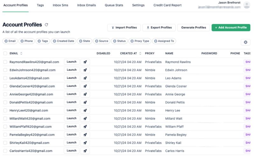254x157 pixels.
Task: Check the box for EdwinJohnson420@gmail.com
Action: click(5, 70)
